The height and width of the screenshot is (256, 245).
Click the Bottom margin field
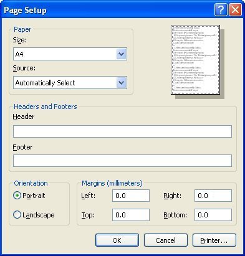pyautogui.click(x=213, y=215)
